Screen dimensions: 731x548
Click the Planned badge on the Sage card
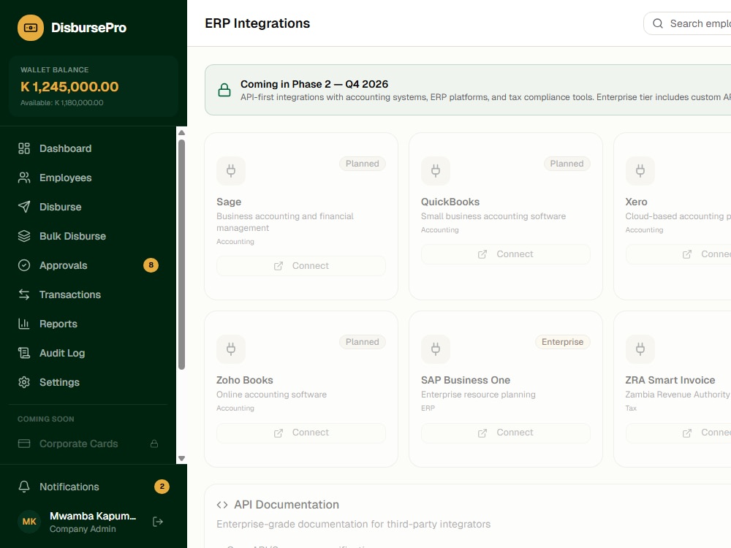[x=363, y=164]
